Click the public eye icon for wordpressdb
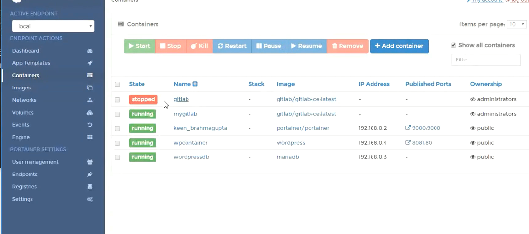This screenshot has height=234, width=529. coord(473,157)
